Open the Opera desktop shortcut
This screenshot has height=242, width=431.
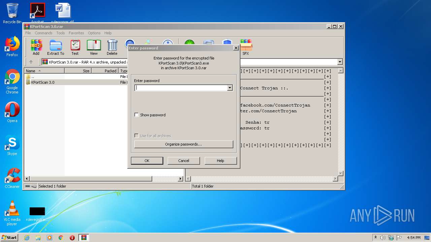(x=12, y=112)
